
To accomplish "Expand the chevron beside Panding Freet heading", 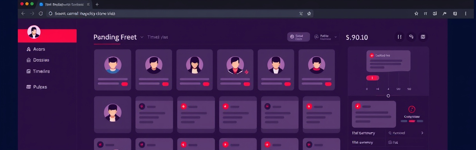I will 142,37.
